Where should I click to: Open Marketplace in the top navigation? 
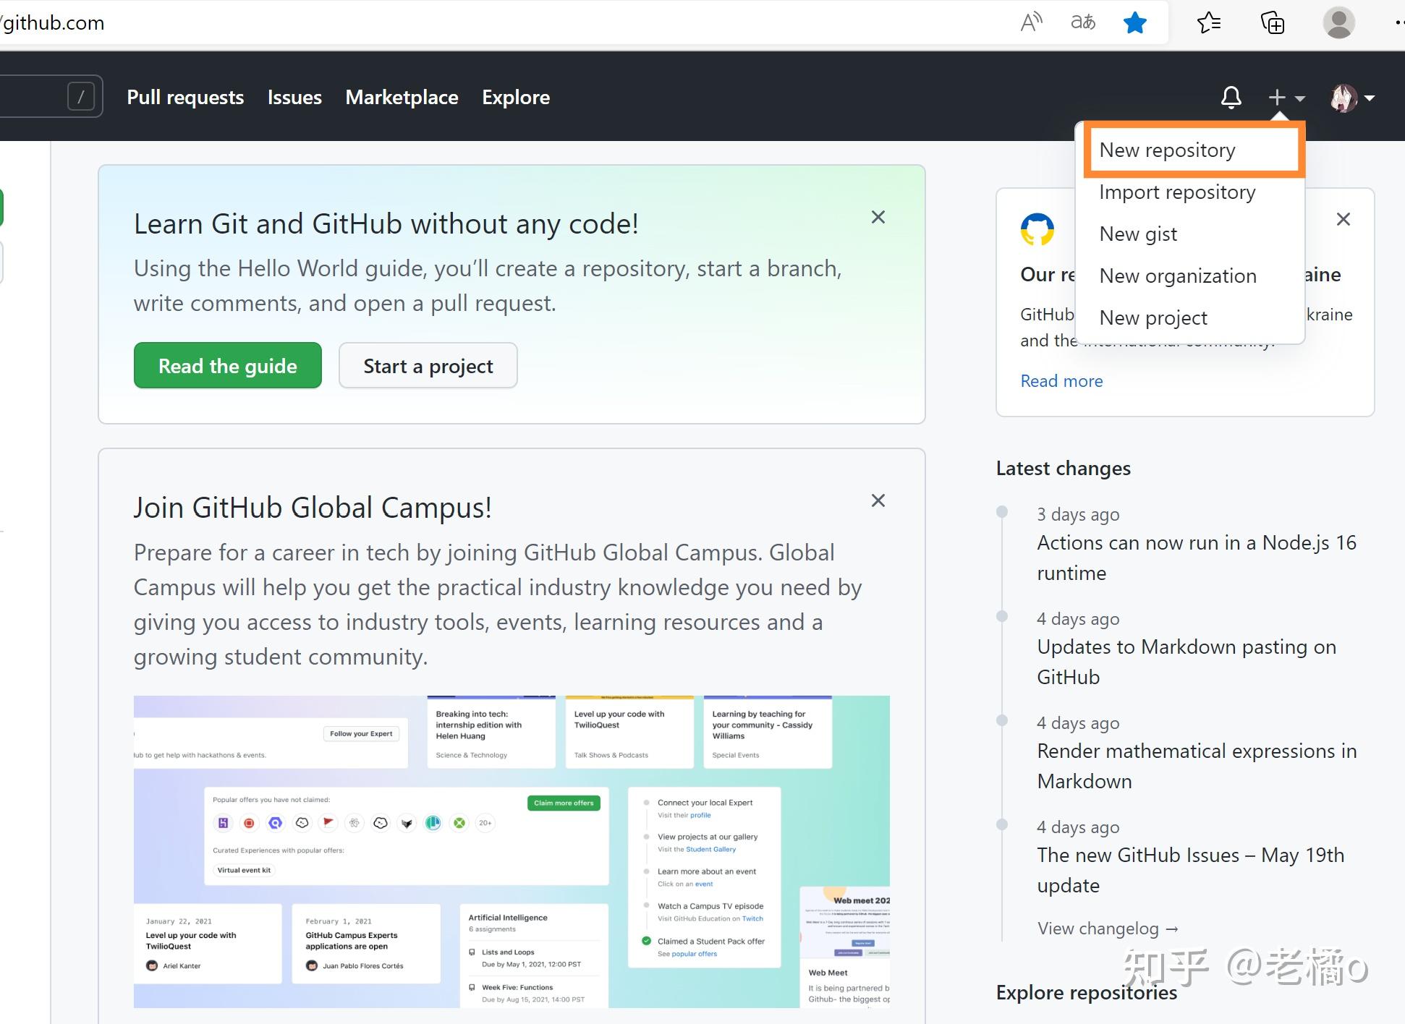click(x=402, y=97)
